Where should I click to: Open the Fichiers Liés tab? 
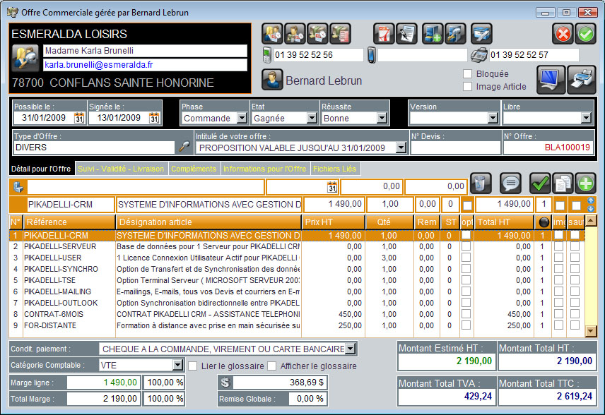point(336,169)
